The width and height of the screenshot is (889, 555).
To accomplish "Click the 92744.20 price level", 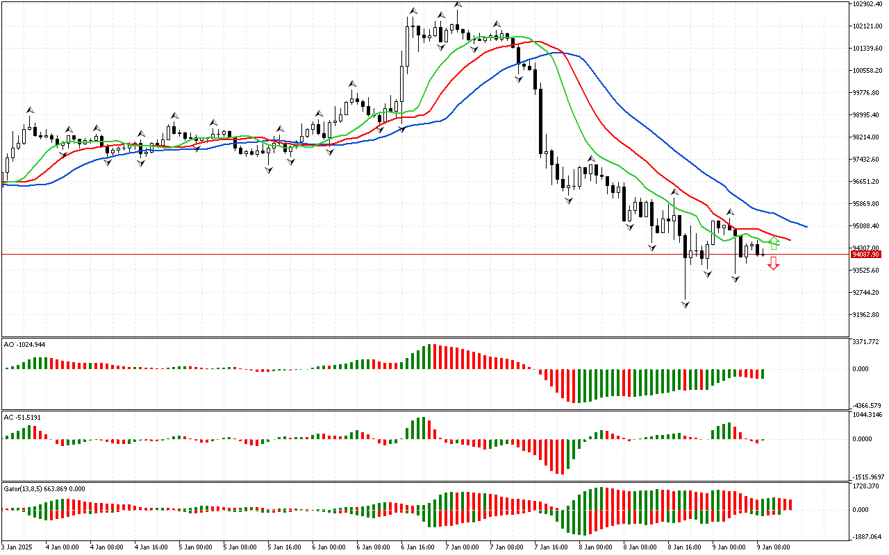I will [x=867, y=293].
